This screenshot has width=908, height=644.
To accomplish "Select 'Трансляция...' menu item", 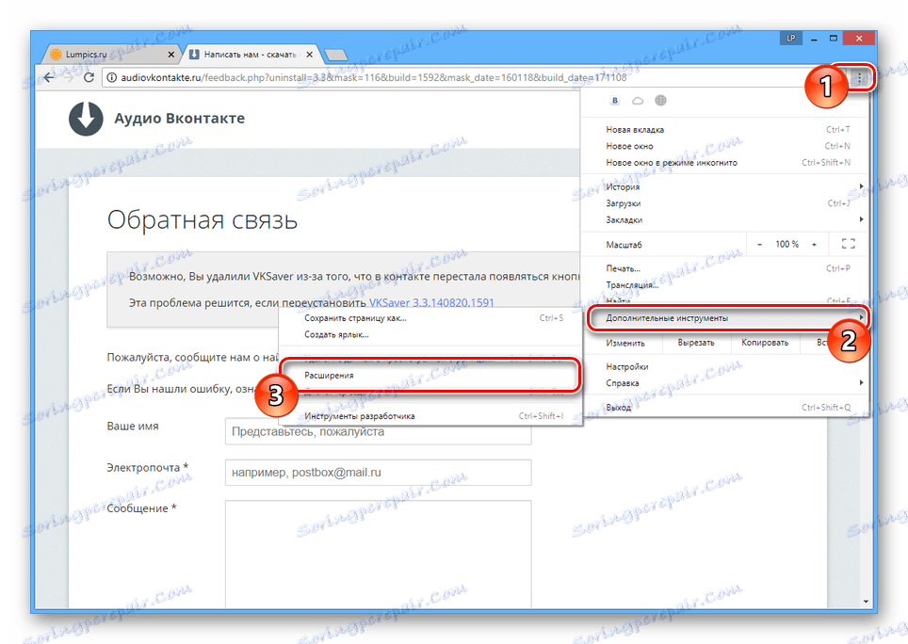I will (x=727, y=284).
